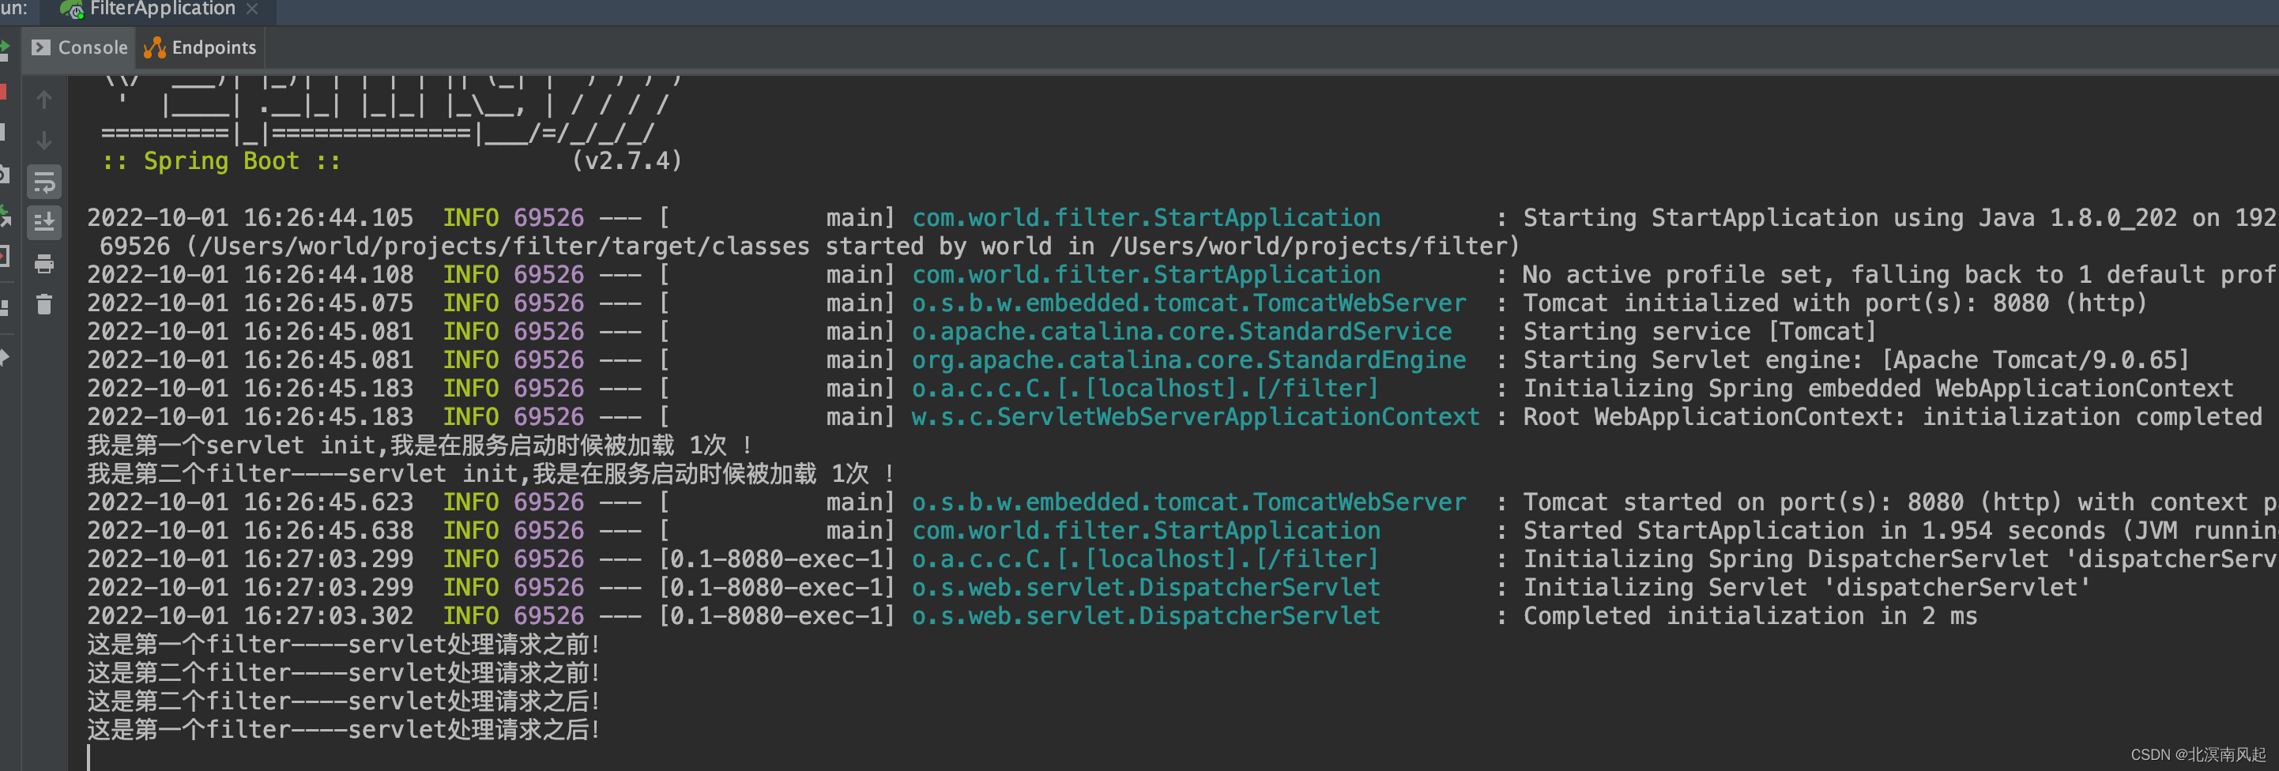Viewport: 2279px width, 771px height.
Task: Click the green 'INFO' label on the 16:26:45.075 line
Action: coord(471,303)
